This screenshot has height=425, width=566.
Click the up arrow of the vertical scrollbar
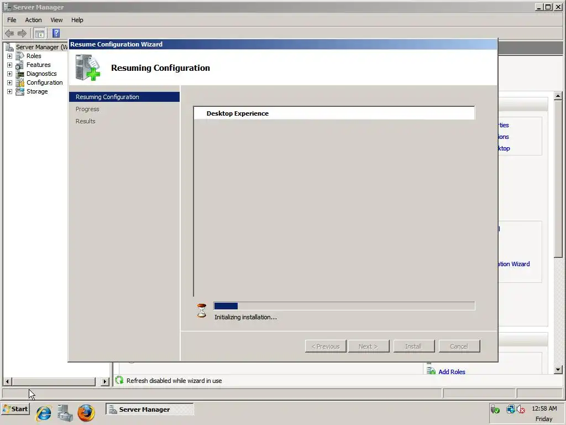tap(558, 96)
